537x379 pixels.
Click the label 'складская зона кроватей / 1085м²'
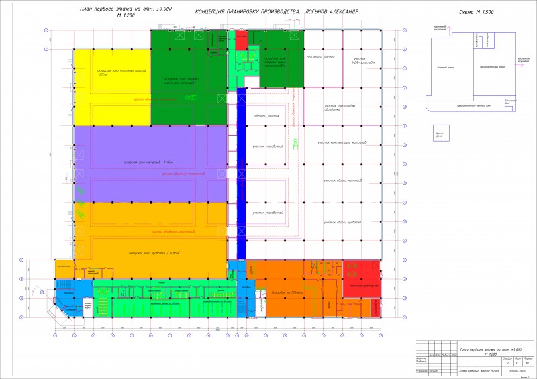[x=154, y=253]
